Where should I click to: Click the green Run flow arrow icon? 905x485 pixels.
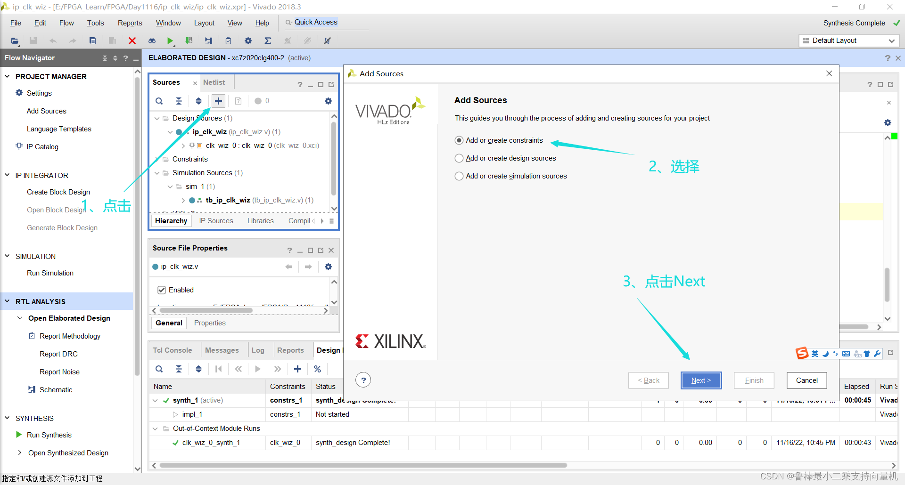(170, 41)
